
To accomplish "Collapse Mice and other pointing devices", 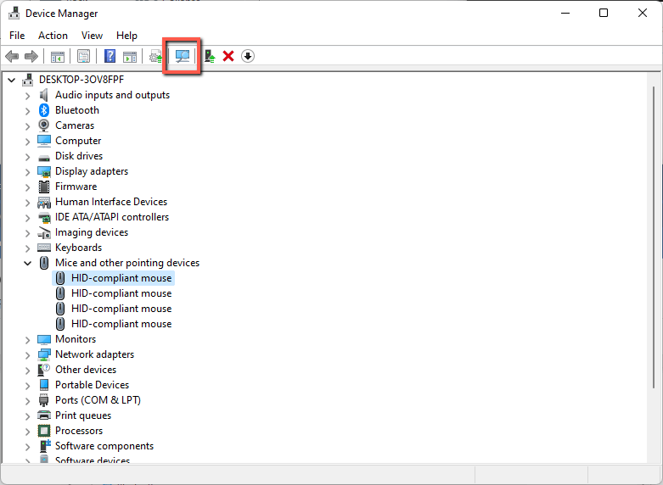I will point(27,263).
